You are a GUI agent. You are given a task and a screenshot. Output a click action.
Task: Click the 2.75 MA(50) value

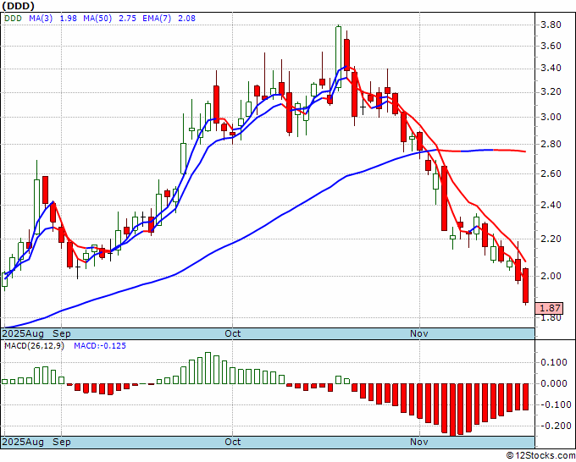click(127, 18)
